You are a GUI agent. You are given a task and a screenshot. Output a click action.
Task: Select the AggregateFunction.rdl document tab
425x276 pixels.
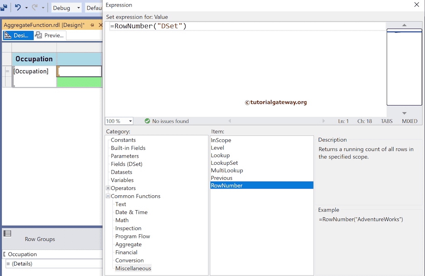[44, 25]
